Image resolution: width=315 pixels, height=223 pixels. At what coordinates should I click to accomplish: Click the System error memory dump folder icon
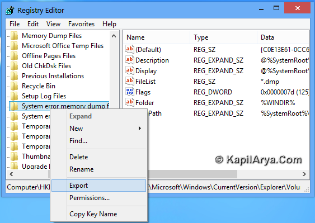pyautogui.click(x=15, y=106)
